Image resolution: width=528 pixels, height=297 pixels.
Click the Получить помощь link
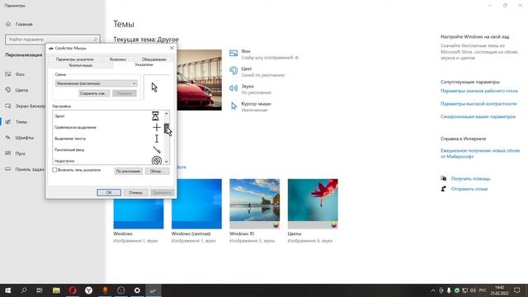[x=471, y=178]
